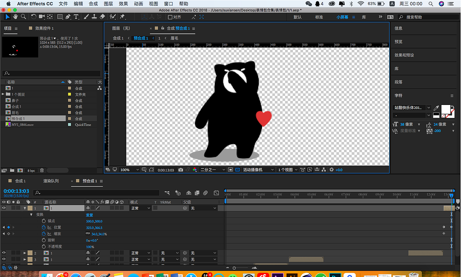Screen dimensions: 462x277
Task: Toggle the 位置 stopwatch
Action: [44, 228]
